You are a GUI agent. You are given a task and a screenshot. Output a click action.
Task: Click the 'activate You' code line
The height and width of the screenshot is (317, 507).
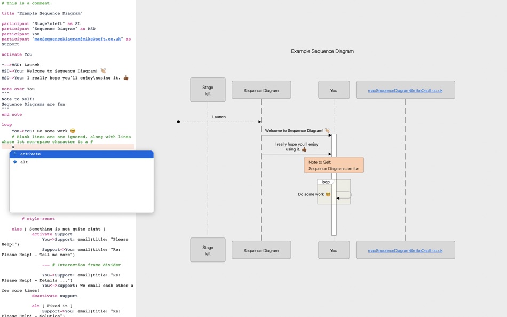click(17, 54)
